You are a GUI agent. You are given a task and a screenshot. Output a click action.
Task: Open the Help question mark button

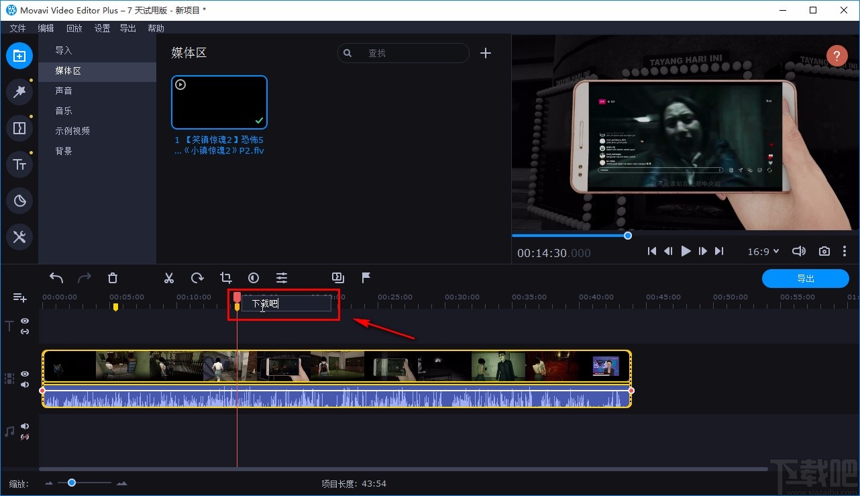(x=837, y=56)
